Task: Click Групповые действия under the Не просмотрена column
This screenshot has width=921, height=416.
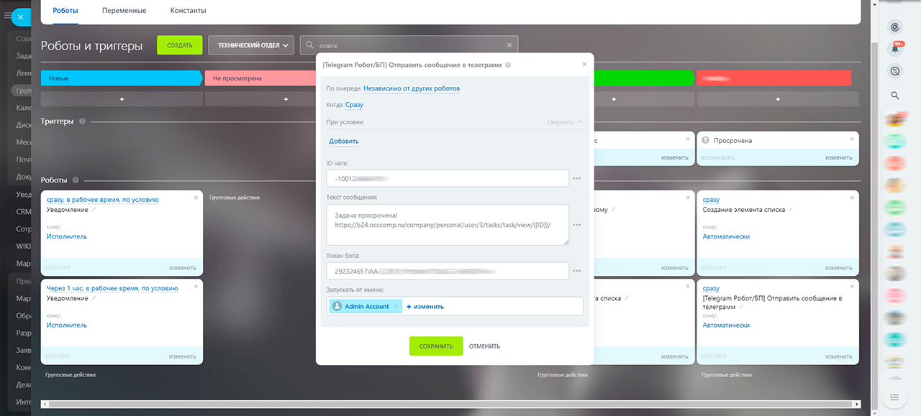Action: coord(234,197)
